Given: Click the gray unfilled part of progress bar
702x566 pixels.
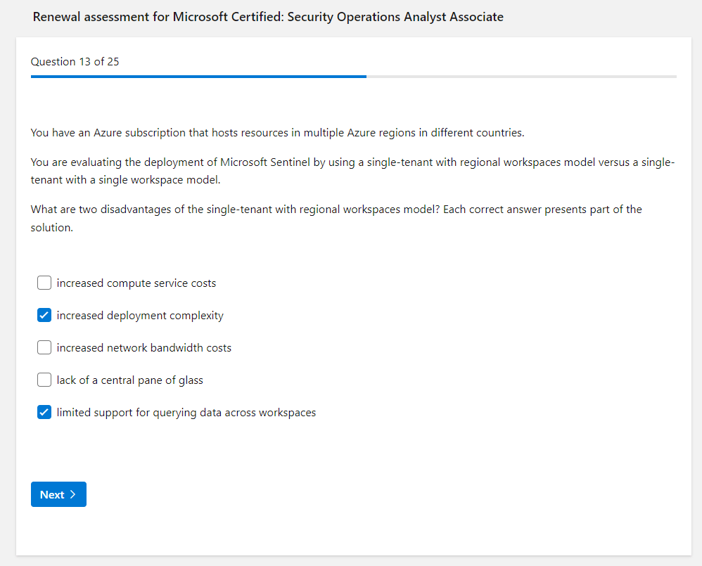Looking at the screenshot, I should pos(521,76).
